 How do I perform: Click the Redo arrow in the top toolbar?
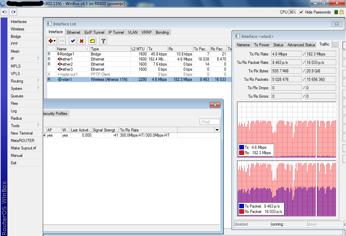click(x=13, y=12)
